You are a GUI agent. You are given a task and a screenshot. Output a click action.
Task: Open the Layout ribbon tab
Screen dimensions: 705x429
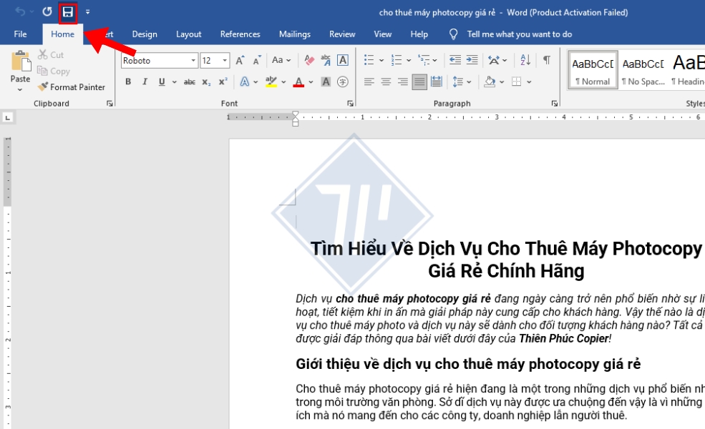(189, 34)
